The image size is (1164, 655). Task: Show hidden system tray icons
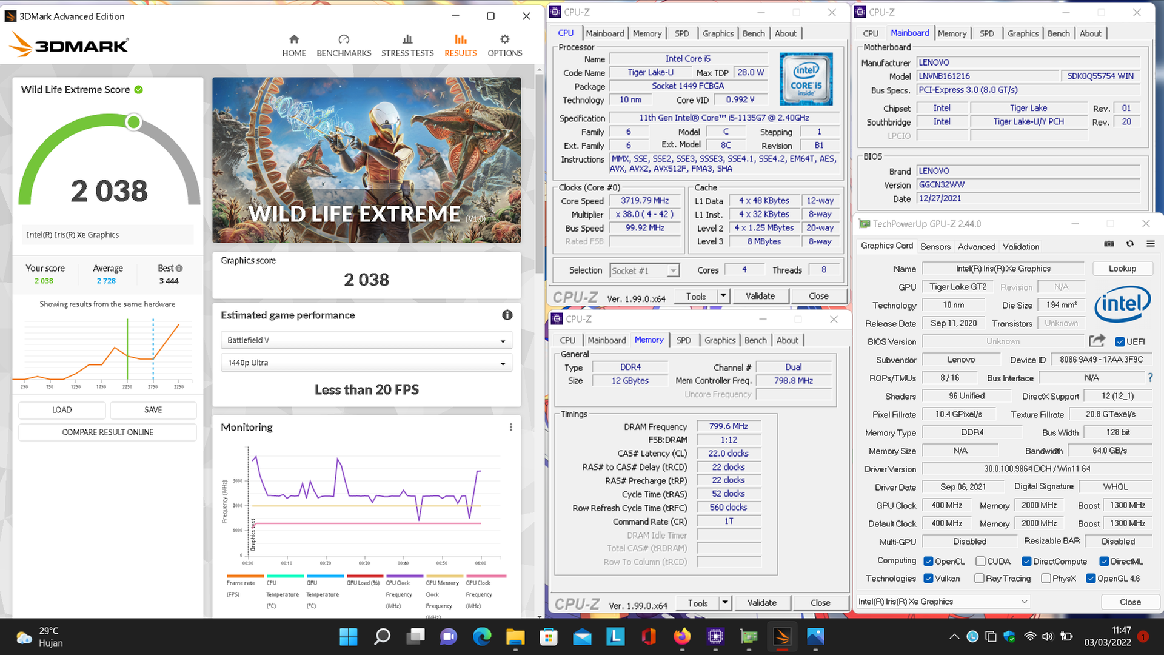pos(954,637)
